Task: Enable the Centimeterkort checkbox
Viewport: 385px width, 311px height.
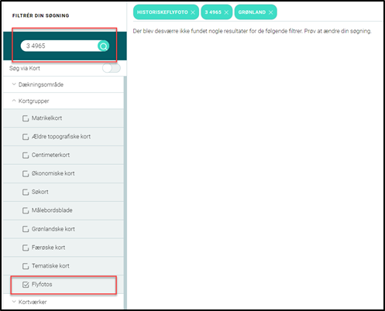Action: [x=26, y=155]
